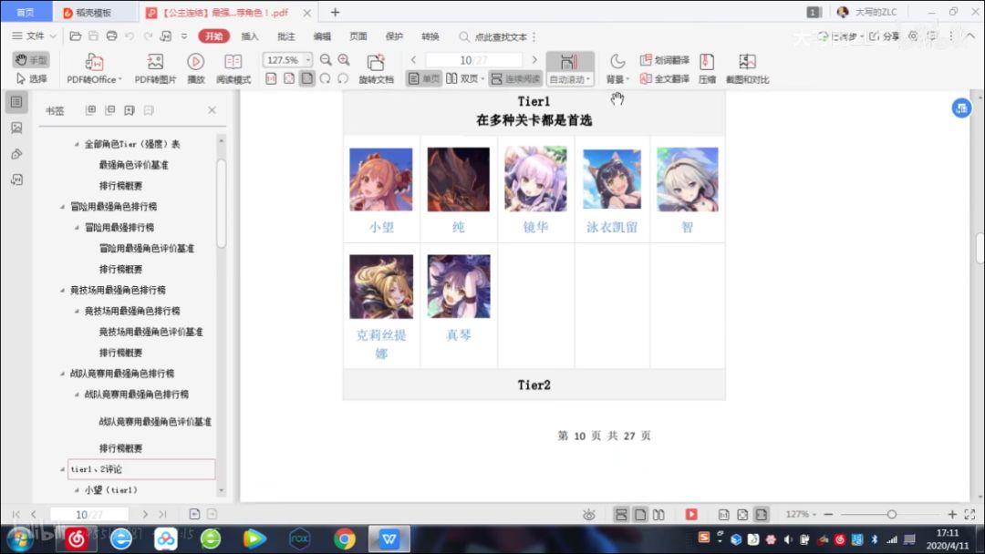The image size is (985, 554).
Task: Select the Start ribbon tab
Action: click(213, 36)
